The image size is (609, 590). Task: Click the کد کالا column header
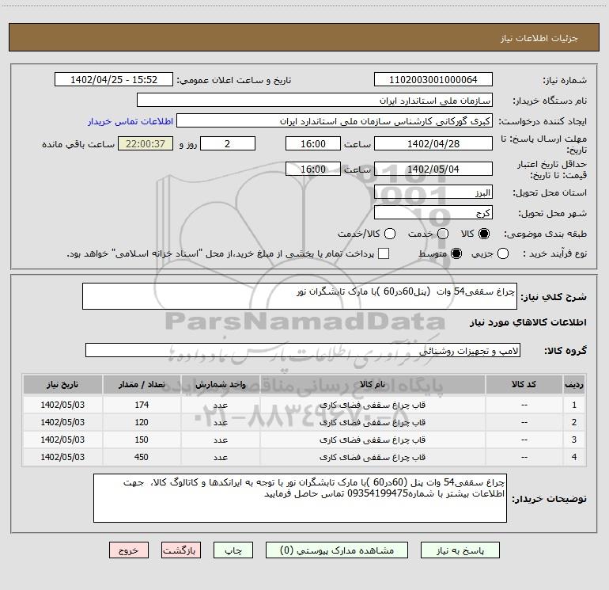pos(524,385)
